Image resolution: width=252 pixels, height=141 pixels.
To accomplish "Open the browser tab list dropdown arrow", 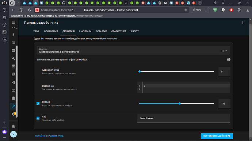I will [18, 3].
